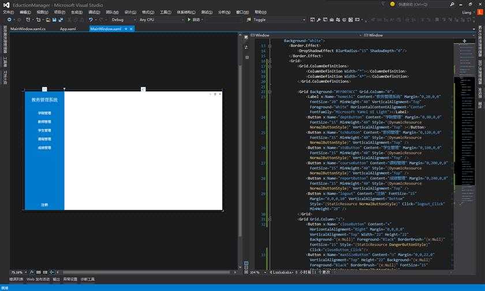Select first blue sidebar button in designer

[44, 113]
